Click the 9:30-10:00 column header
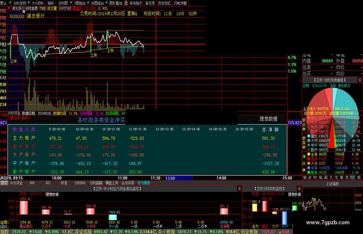Screen dimensions: 363x234 click(57, 129)
